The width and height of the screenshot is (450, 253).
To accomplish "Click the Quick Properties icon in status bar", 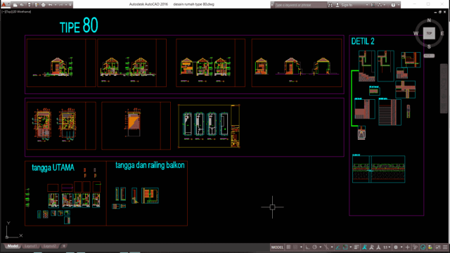I will pyautogui.click(x=415, y=247).
